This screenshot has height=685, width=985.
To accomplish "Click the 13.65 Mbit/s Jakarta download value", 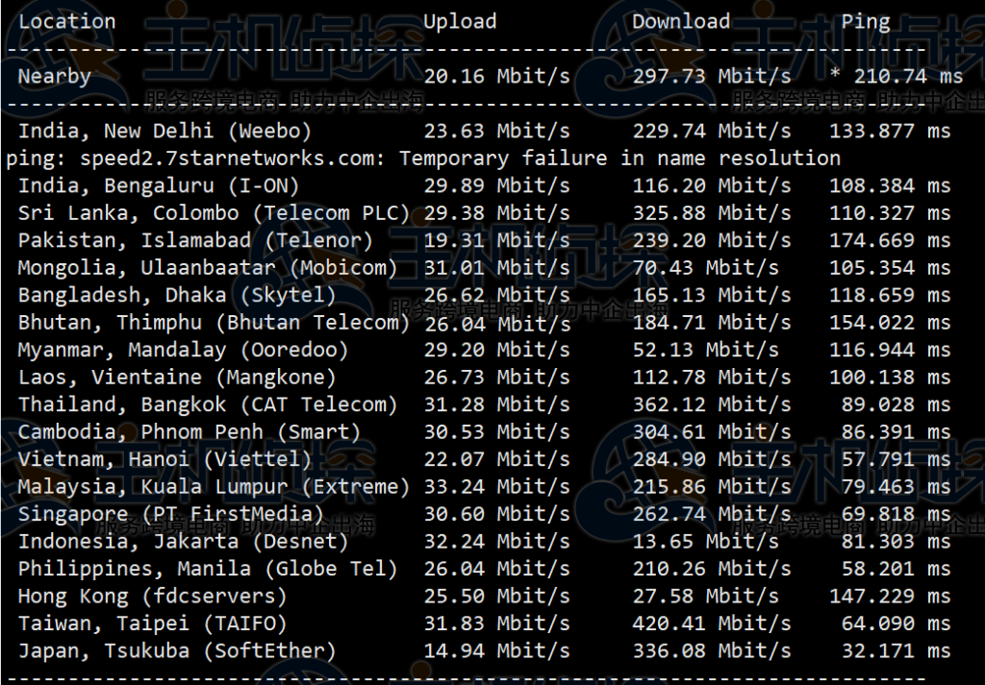I will pos(705,541).
